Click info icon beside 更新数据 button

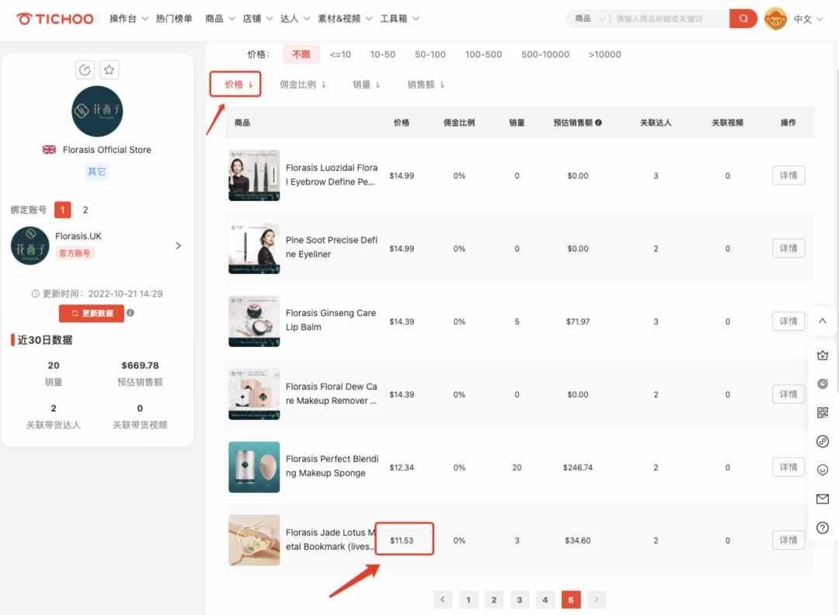click(130, 313)
